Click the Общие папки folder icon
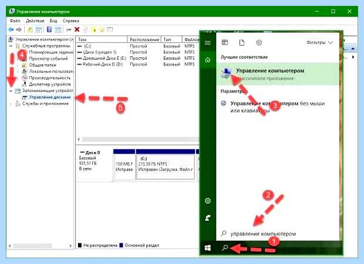Screen dimensions: 364x264 (25, 65)
